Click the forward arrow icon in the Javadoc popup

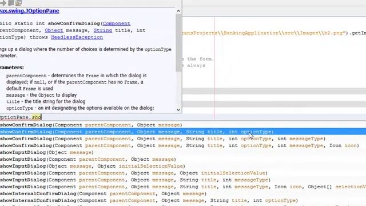[x=3, y=3]
